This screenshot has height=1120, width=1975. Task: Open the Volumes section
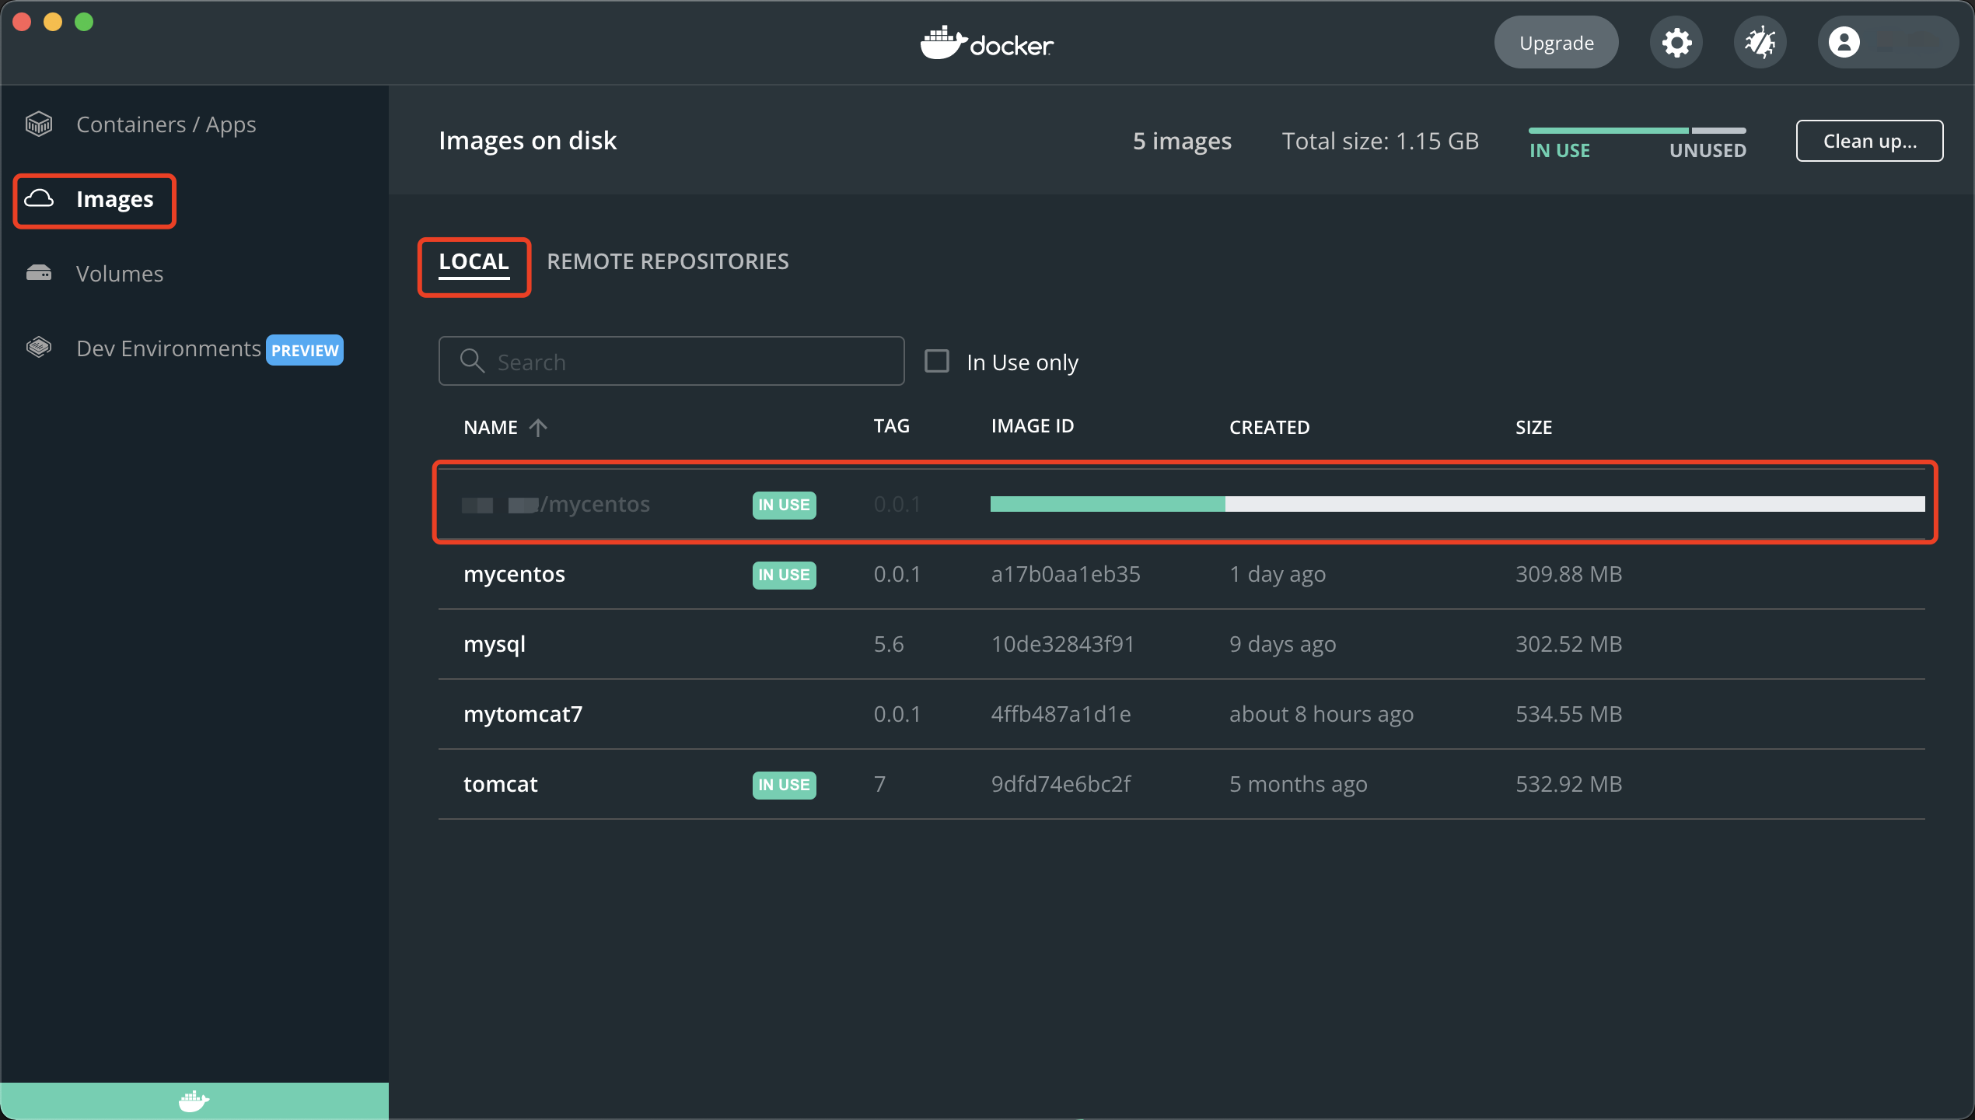coord(120,274)
